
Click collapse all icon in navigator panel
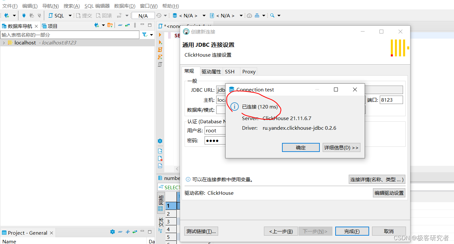[120, 25]
